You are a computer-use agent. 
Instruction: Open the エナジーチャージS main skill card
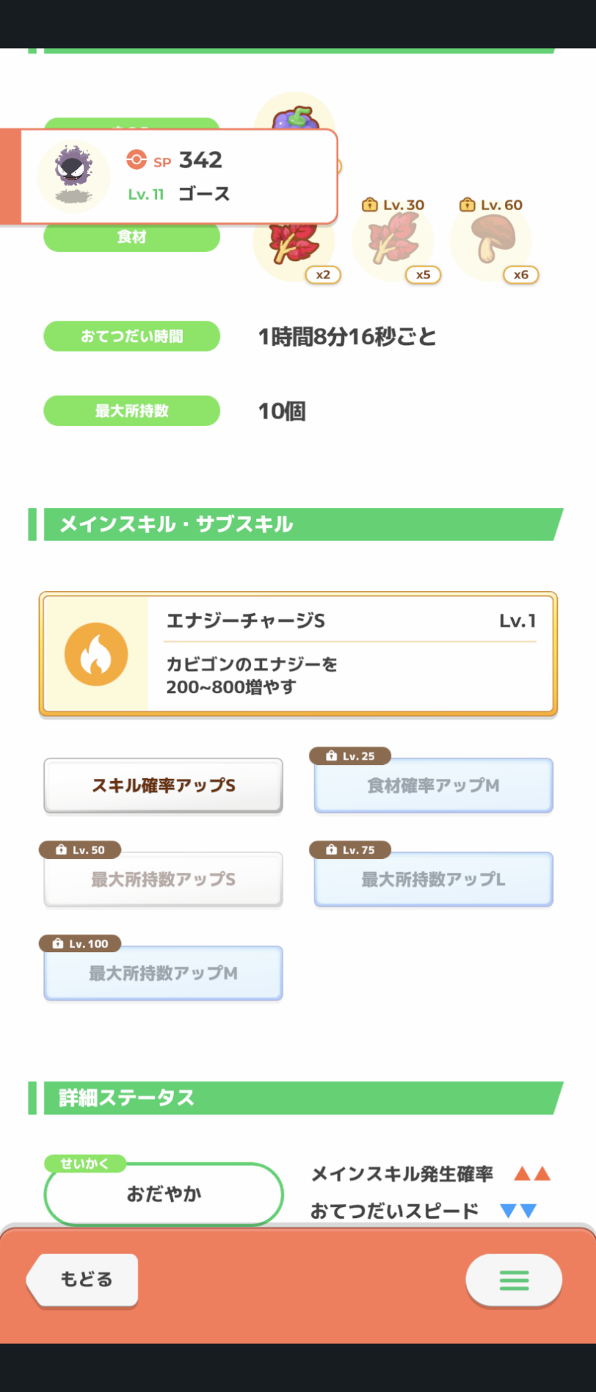tap(350, 654)
